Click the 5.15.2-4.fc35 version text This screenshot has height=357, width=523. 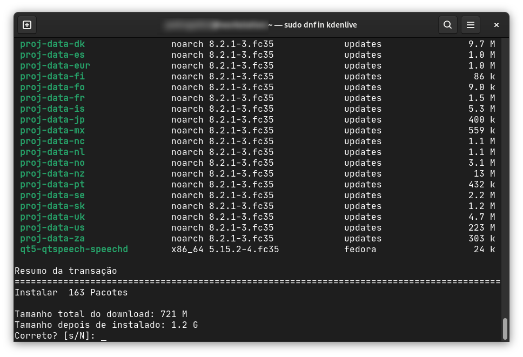(244, 250)
